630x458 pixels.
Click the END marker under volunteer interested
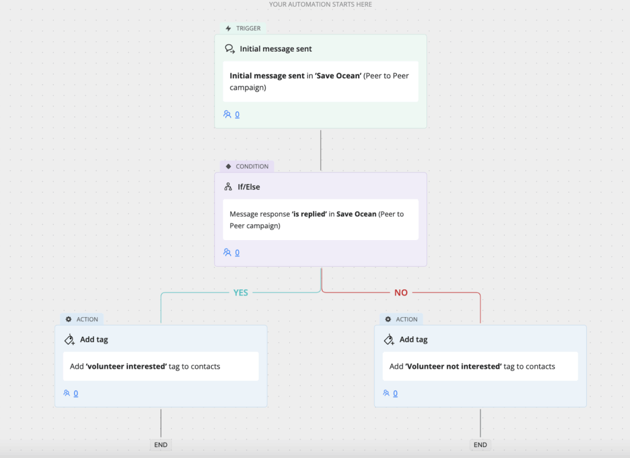click(x=161, y=444)
